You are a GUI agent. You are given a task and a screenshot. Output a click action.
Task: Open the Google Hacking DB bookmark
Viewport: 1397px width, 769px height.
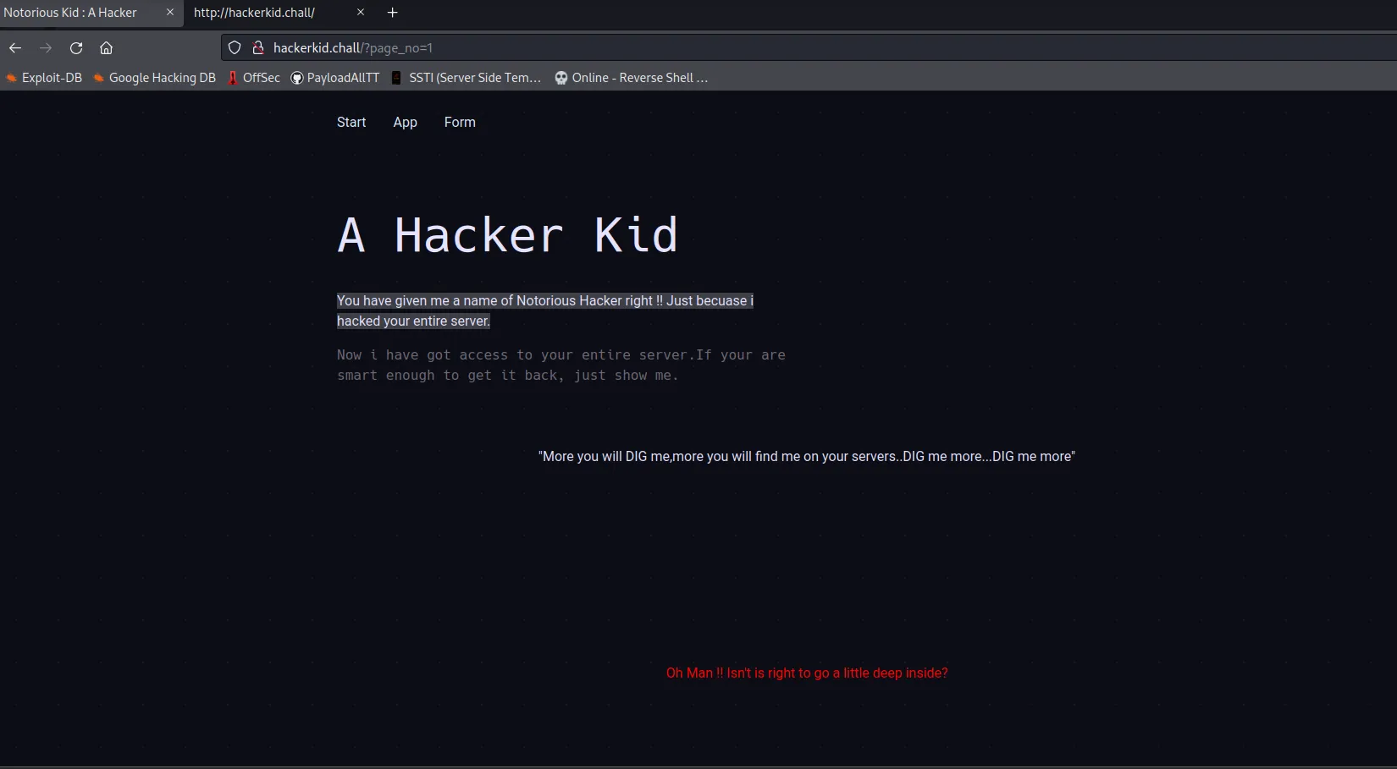[155, 78]
